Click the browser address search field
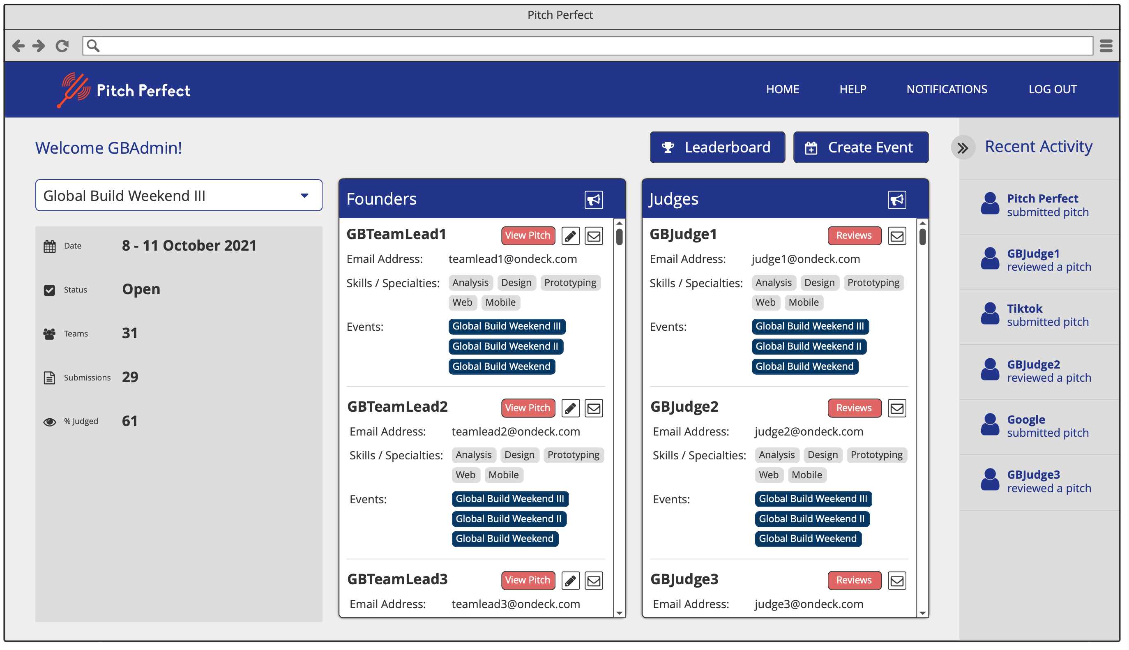Image resolution: width=1129 pixels, height=650 pixels. [587, 46]
